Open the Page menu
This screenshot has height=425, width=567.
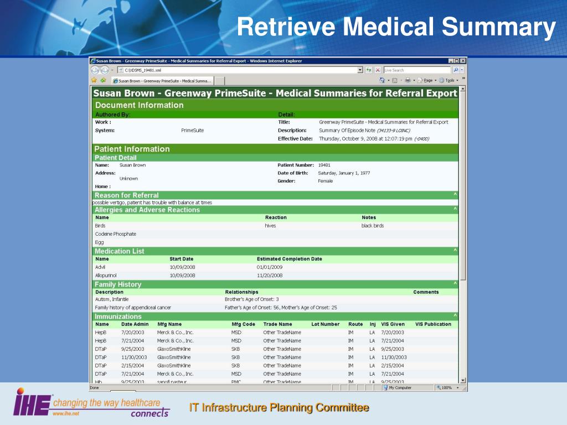(427, 80)
